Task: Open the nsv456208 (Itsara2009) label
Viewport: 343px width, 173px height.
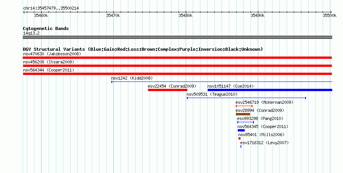Action: pyautogui.click(x=49, y=62)
